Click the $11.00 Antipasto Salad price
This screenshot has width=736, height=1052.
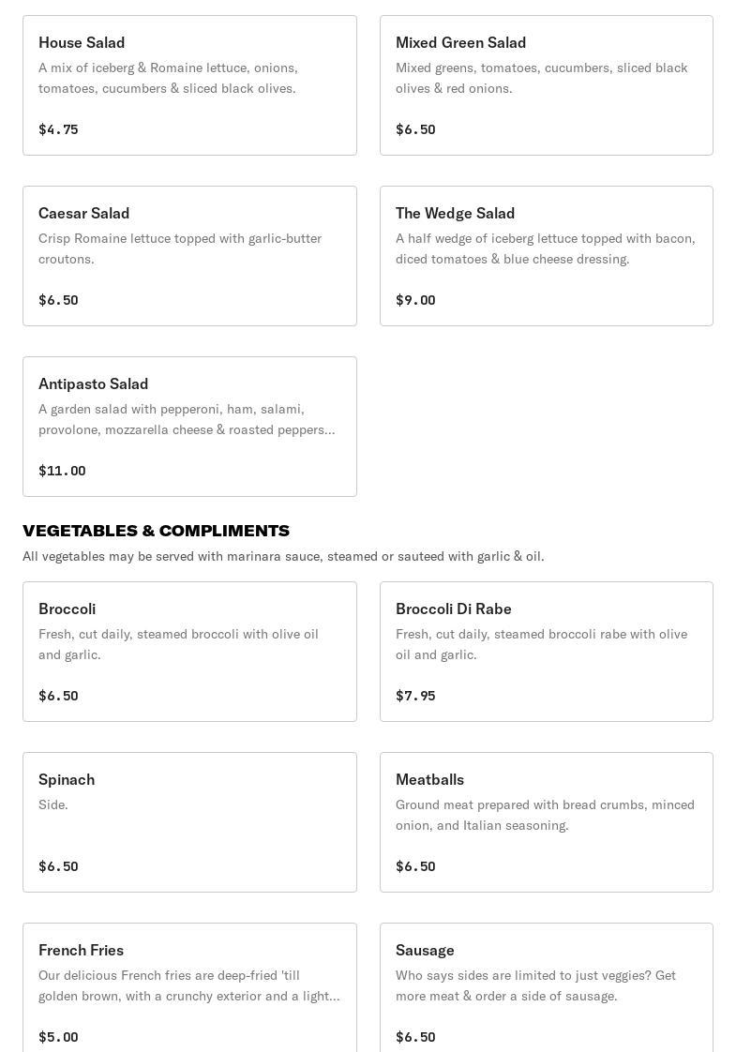pos(62,471)
